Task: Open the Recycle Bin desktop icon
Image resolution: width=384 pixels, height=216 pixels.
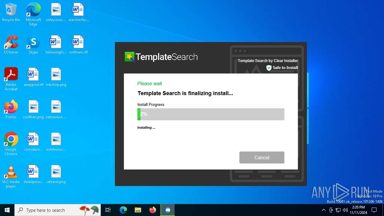Action: (11, 13)
